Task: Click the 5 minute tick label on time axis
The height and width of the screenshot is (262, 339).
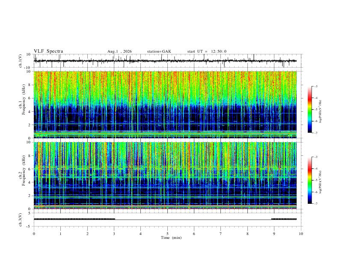Action: coord(167,234)
